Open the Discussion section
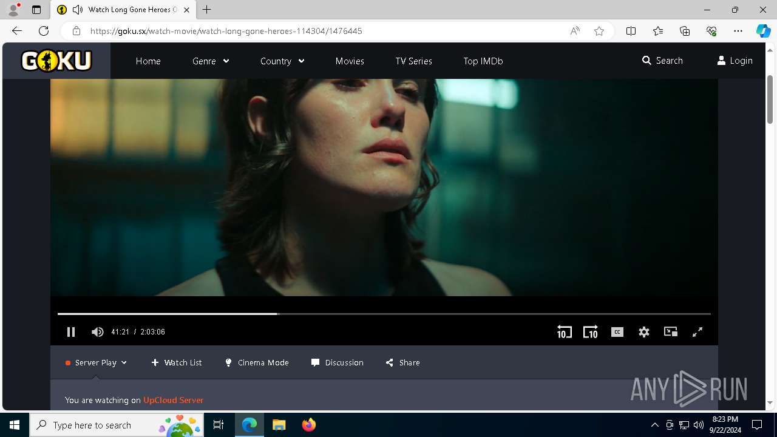This screenshot has height=437, width=777. tap(337, 362)
